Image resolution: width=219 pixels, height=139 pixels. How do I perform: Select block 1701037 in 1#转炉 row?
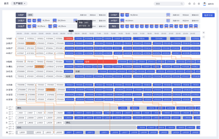click(x=178, y=38)
